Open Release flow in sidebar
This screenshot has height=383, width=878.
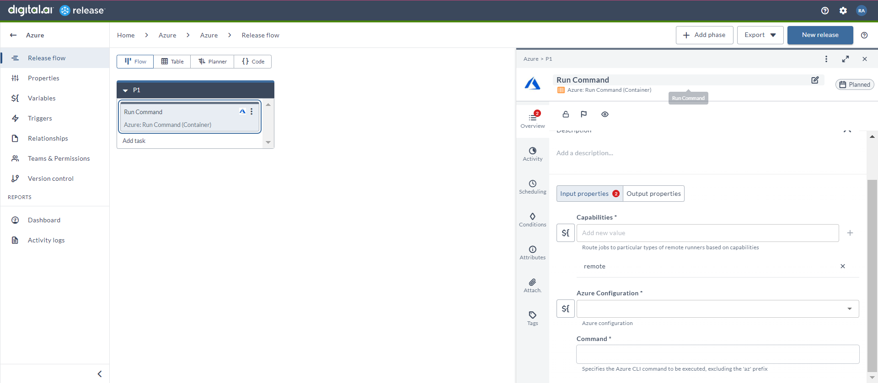point(55,58)
